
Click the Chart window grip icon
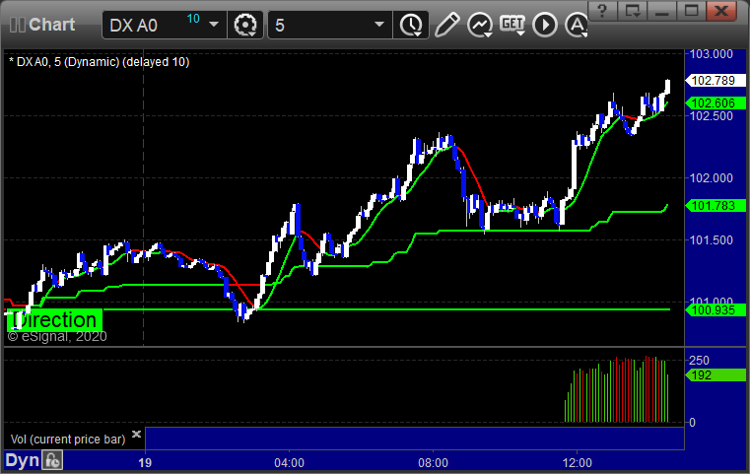pyautogui.click(x=17, y=25)
